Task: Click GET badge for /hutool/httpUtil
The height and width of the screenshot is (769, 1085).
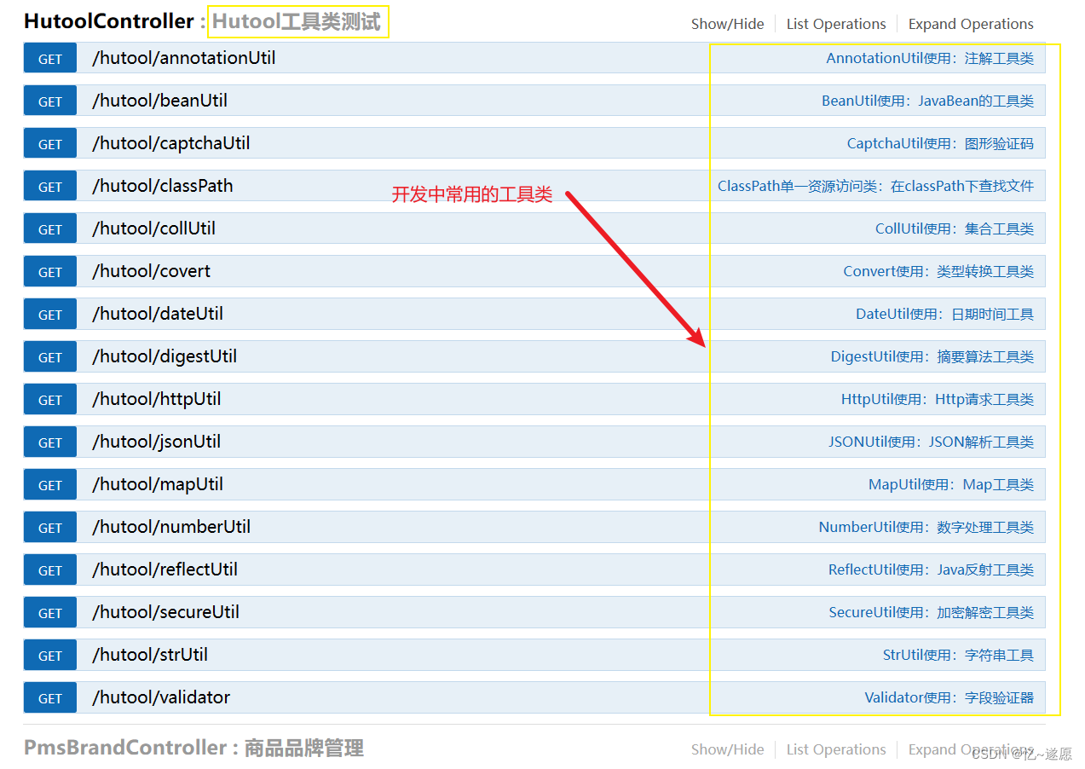Action: point(50,400)
